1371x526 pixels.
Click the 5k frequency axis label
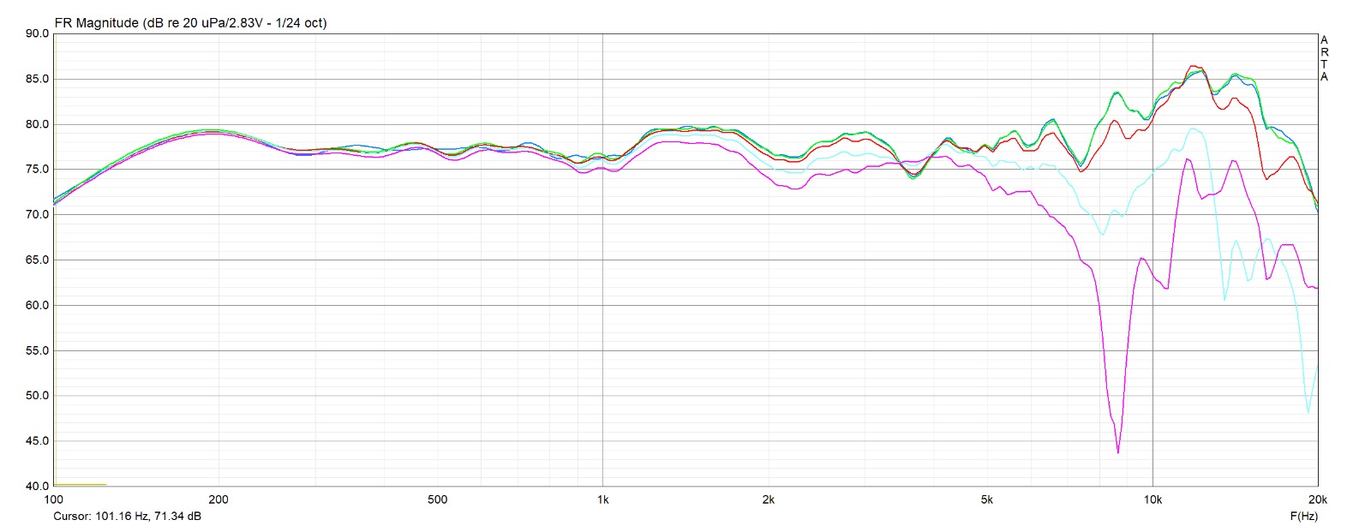(x=987, y=499)
